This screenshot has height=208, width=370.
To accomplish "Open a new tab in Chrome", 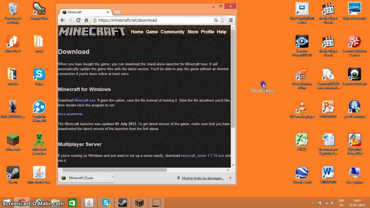I will coord(117,12).
